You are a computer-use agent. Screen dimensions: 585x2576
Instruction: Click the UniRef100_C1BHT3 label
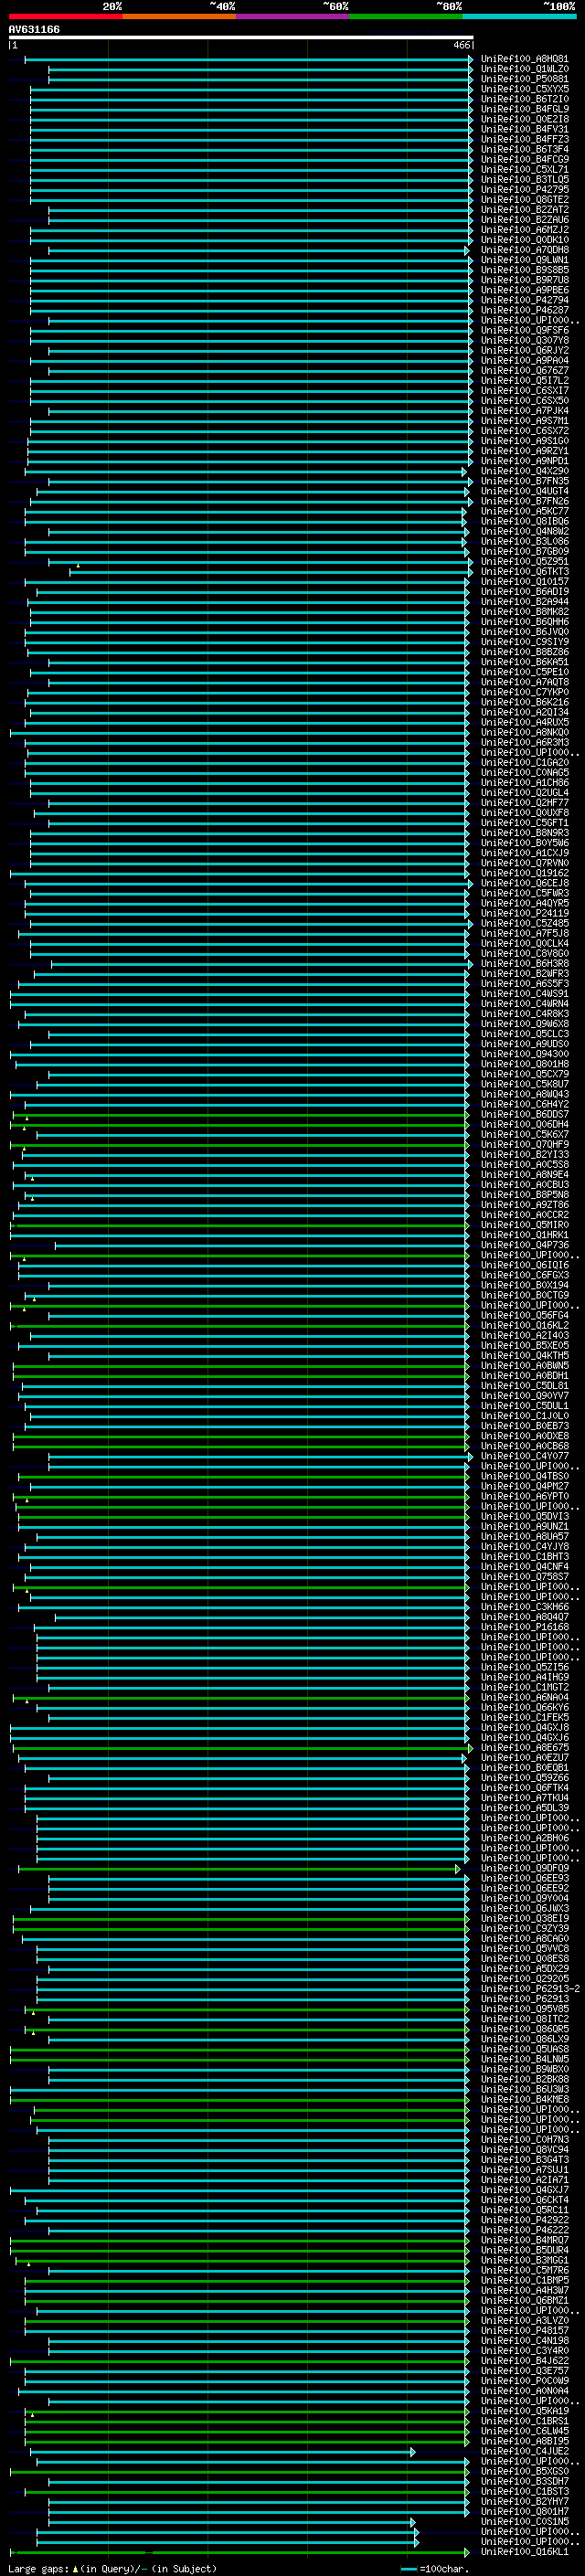click(524, 1557)
